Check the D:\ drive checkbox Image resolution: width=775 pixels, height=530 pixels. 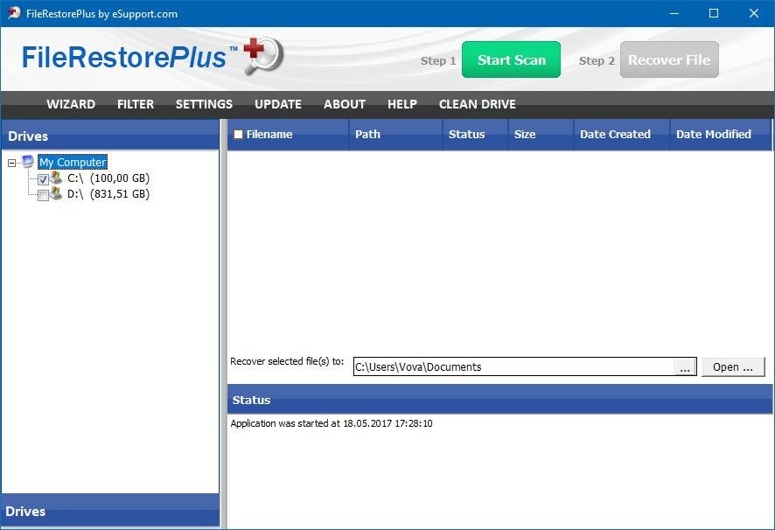tap(43, 195)
